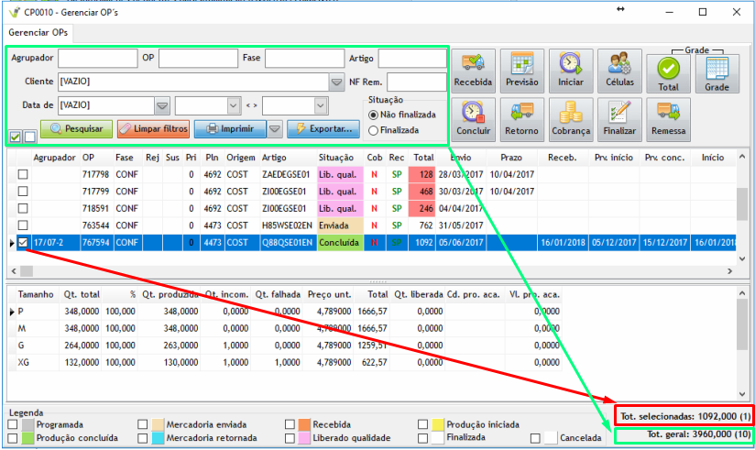Click the Iniciar clock icon button
The image size is (755, 450).
(x=570, y=71)
